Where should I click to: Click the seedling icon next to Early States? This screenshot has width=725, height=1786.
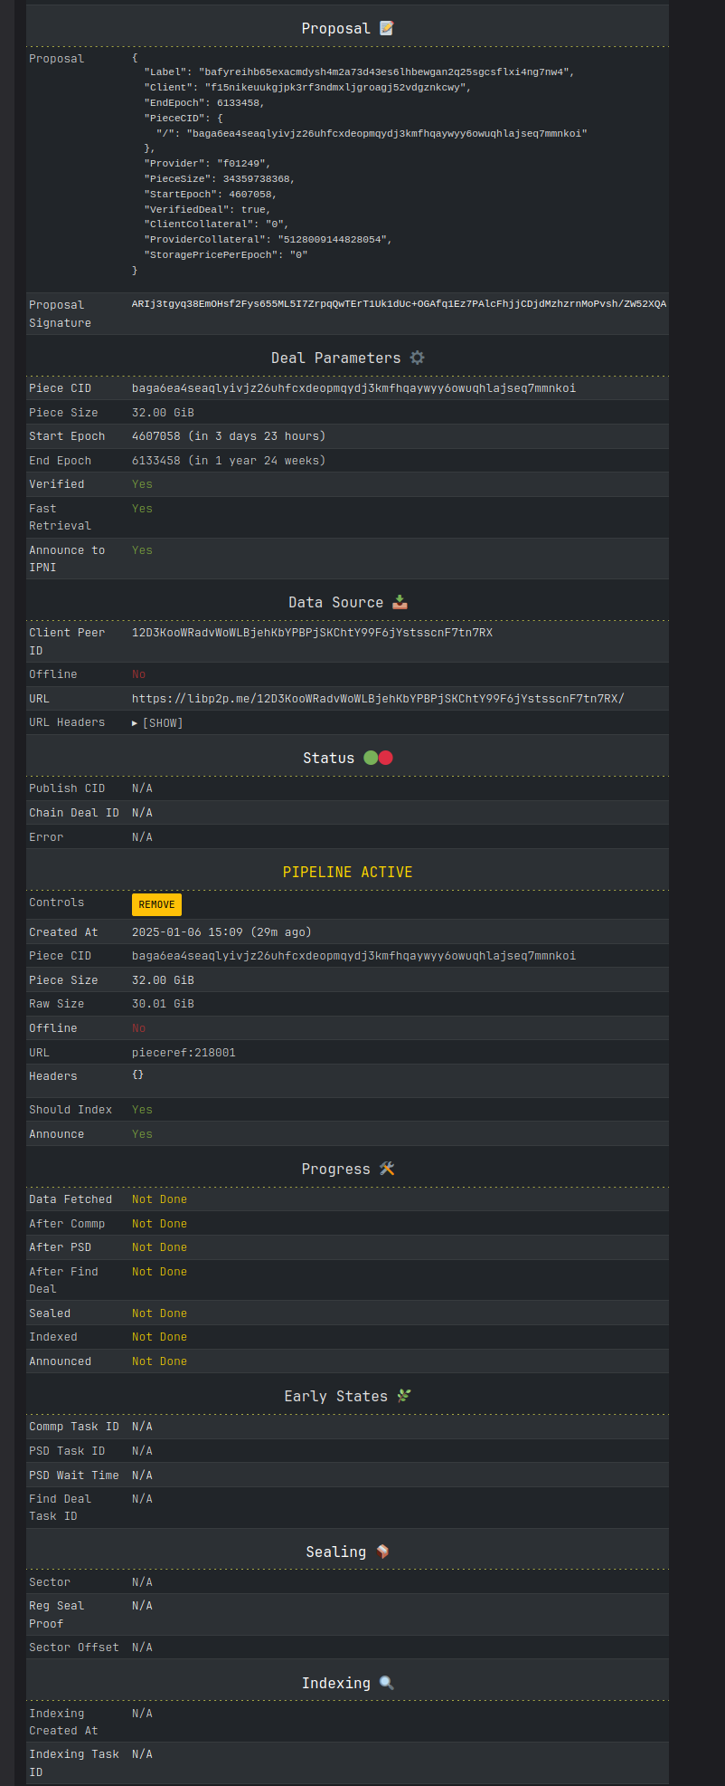click(404, 1396)
